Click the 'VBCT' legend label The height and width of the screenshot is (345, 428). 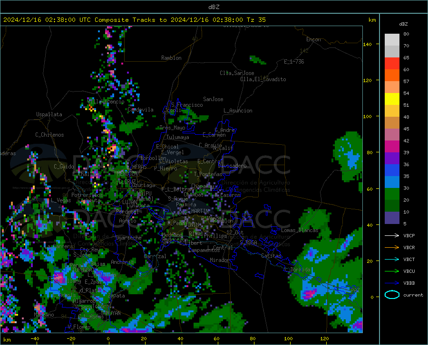[x=409, y=259]
